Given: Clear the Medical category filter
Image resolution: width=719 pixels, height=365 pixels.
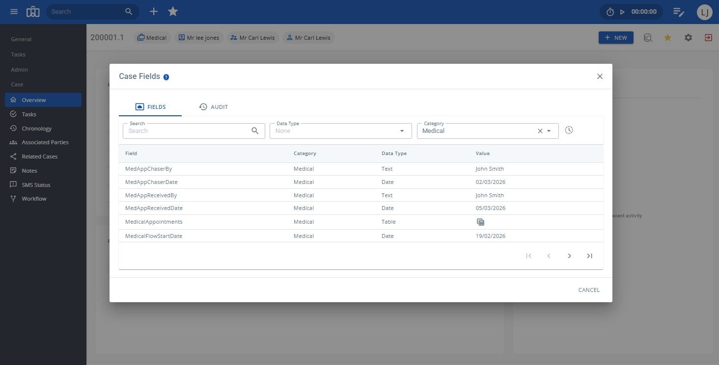Looking at the screenshot, I should (540, 130).
